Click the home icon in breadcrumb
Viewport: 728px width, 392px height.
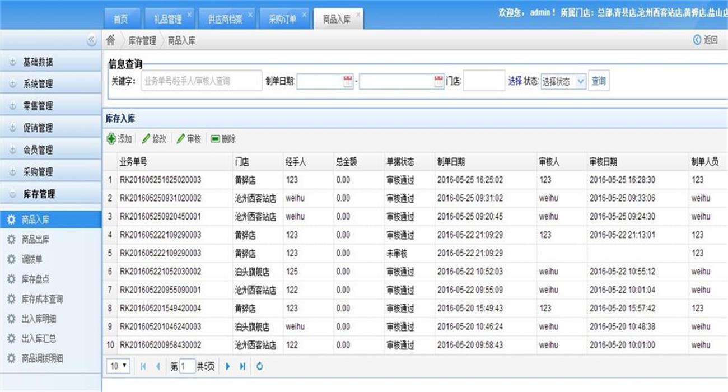click(x=111, y=40)
